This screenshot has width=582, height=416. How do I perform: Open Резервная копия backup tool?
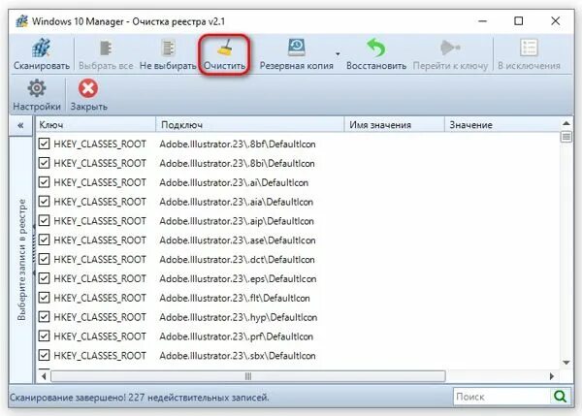click(x=296, y=48)
